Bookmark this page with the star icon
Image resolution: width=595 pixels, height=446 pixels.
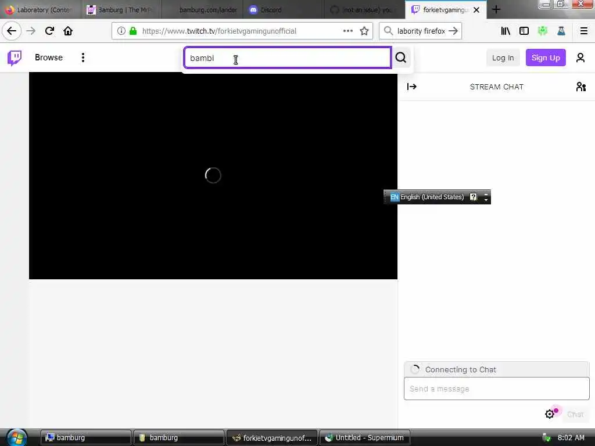[364, 31]
